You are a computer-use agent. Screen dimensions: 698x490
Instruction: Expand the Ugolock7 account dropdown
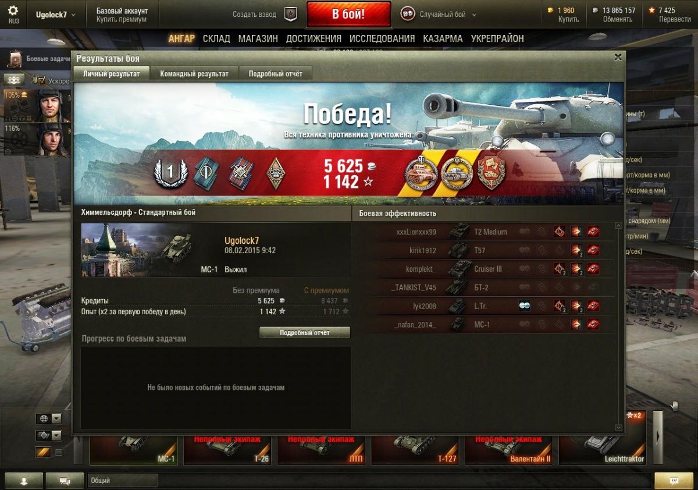[56, 15]
